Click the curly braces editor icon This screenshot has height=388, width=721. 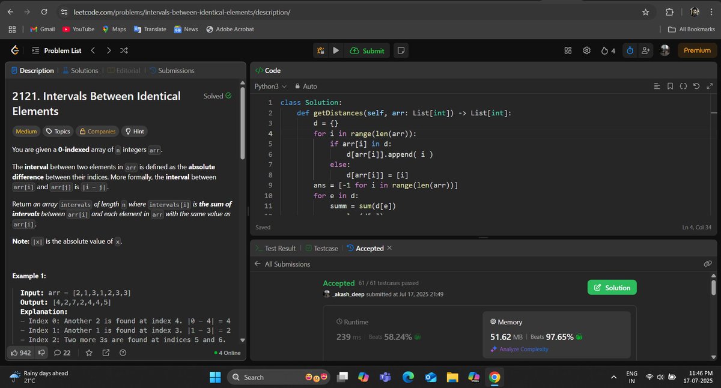[683, 86]
